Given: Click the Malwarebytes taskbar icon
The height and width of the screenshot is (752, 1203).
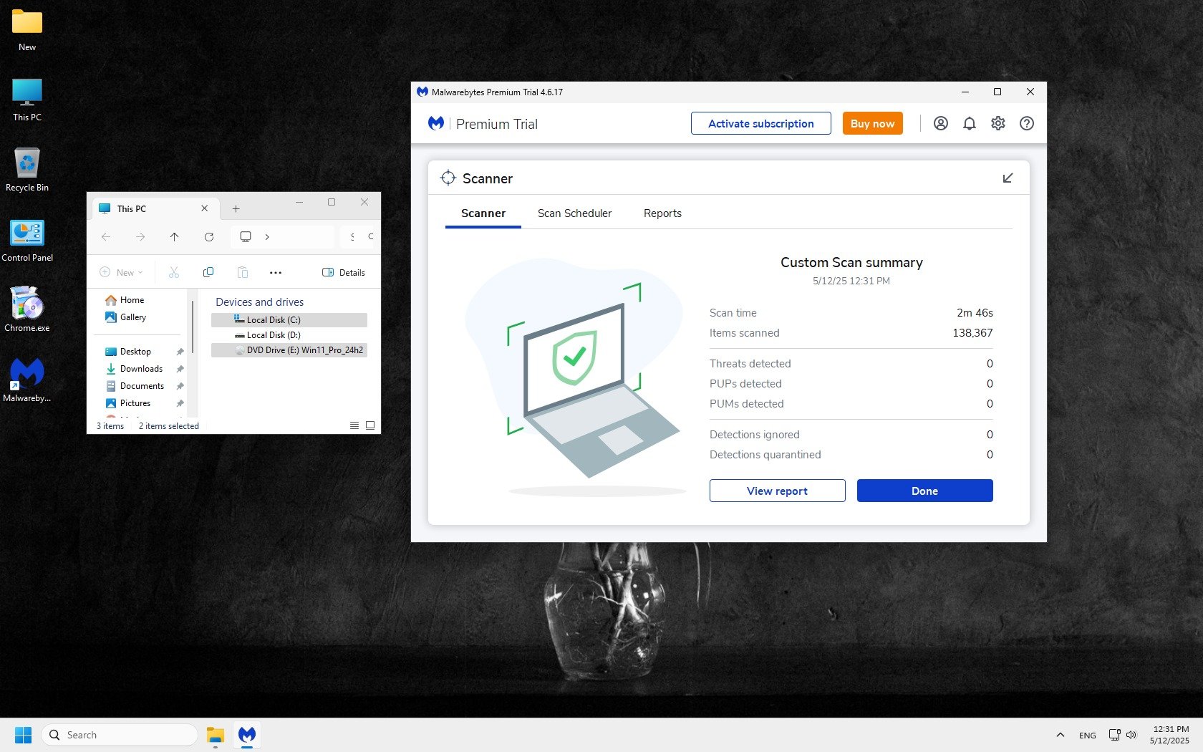Looking at the screenshot, I should [247, 735].
